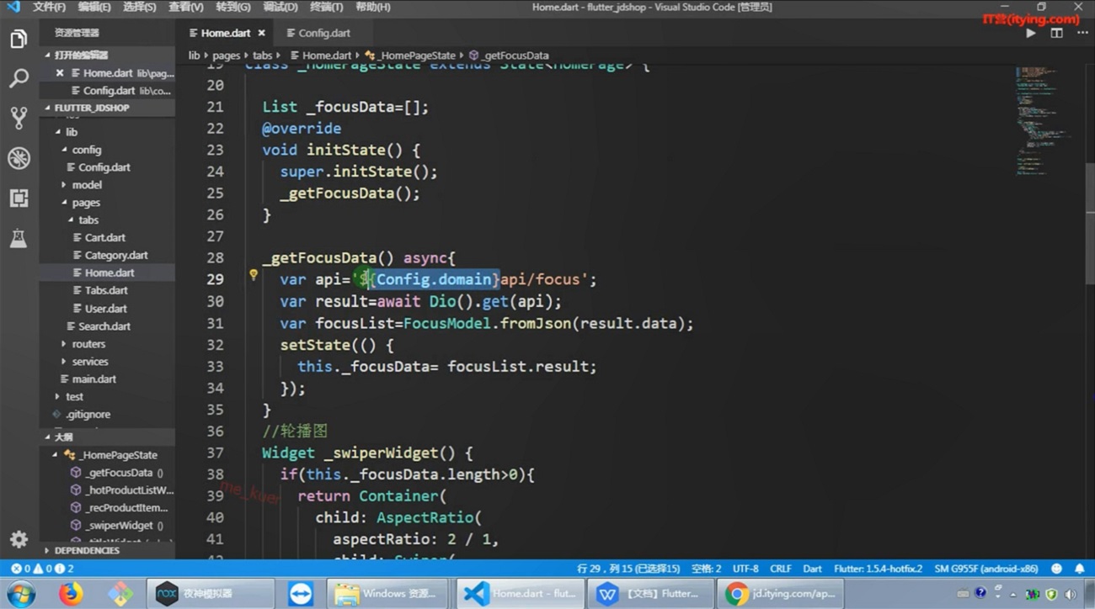
Task: Jump to _swiperWidget in the outline
Action: tap(119, 526)
